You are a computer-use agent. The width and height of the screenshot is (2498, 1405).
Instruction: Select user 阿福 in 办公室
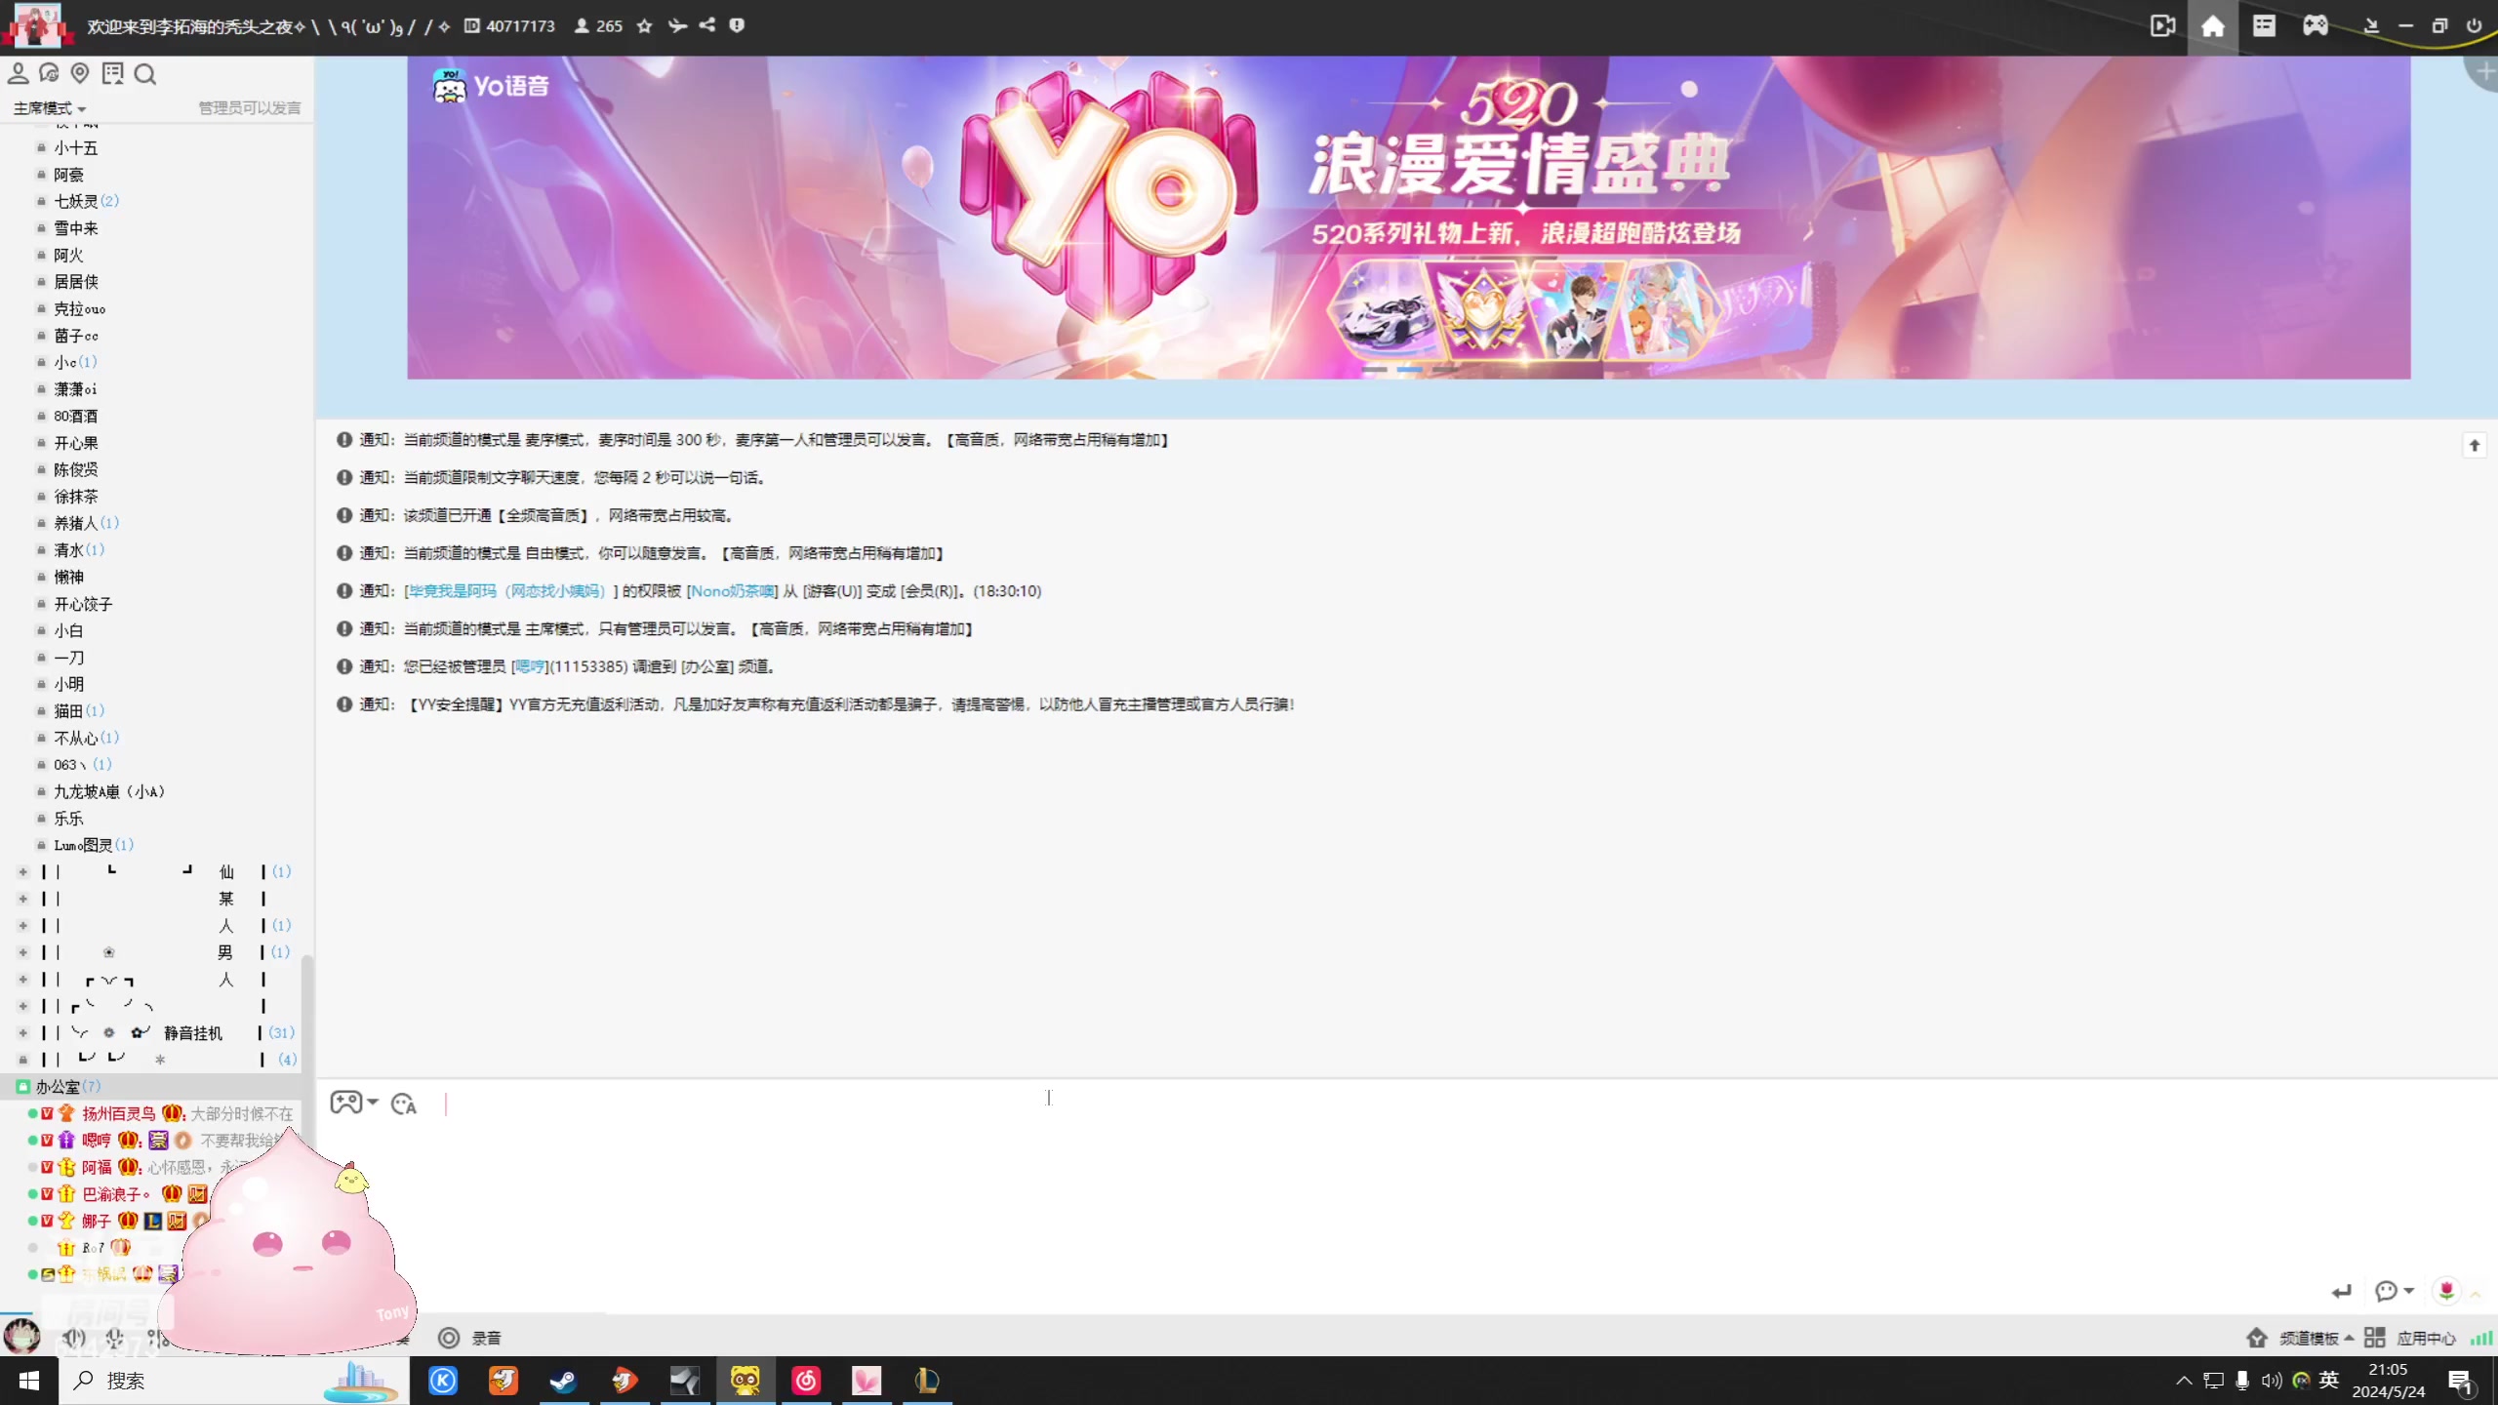(x=97, y=1167)
